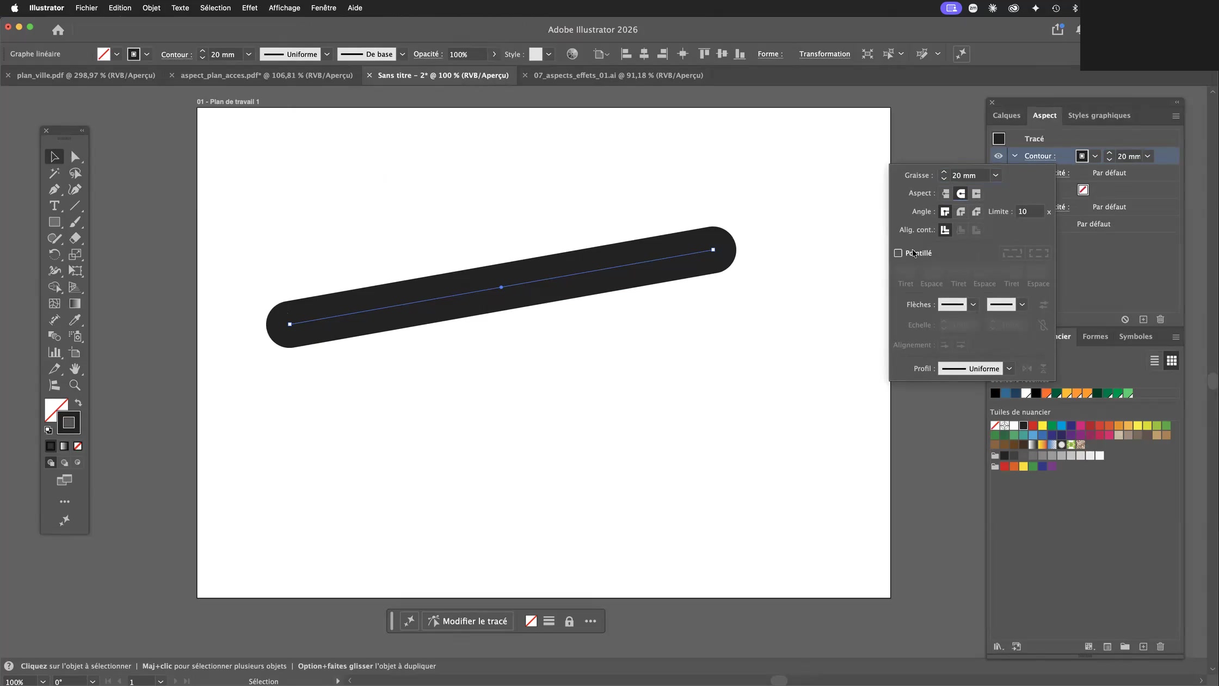Switch to the Calques tab
The height and width of the screenshot is (686, 1219).
pos(1006,115)
